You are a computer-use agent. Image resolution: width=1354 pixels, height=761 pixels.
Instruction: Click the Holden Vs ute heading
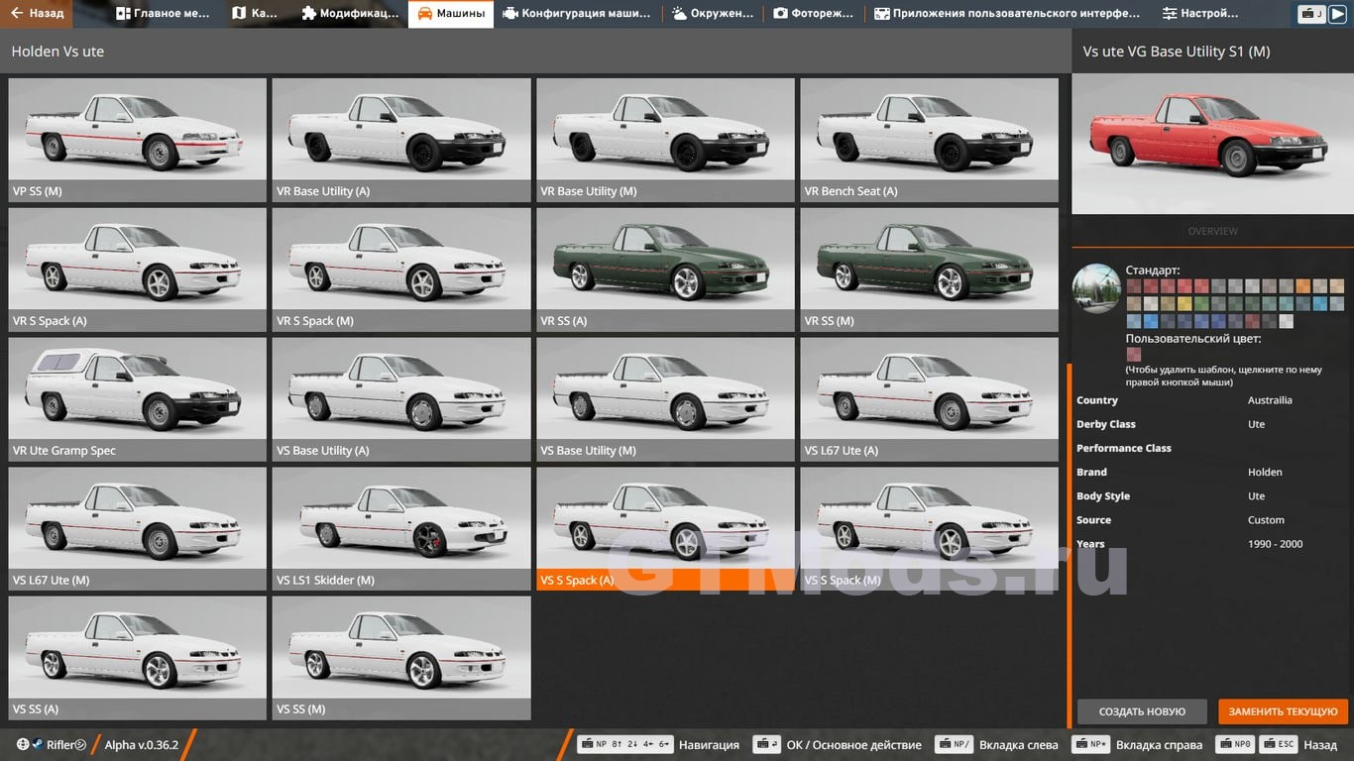[x=57, y=52]
